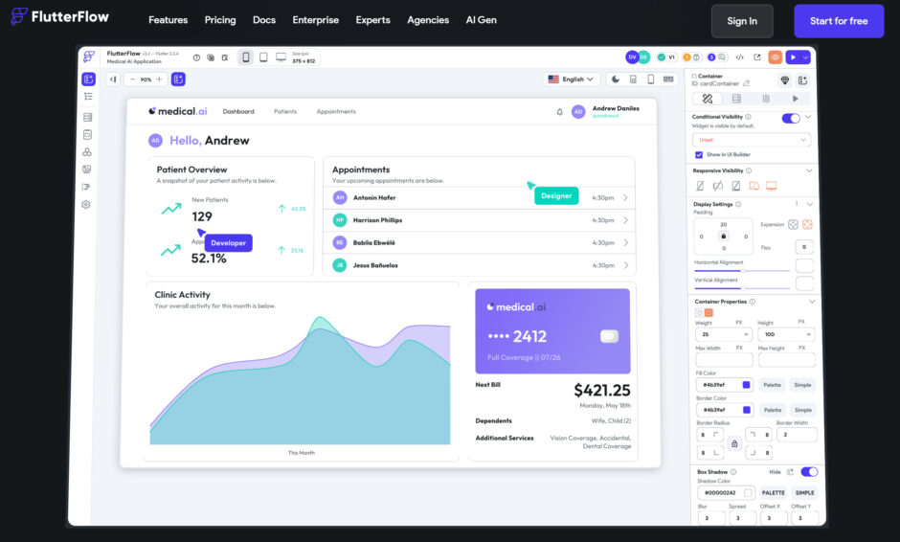Viewport: 900px width, 542px height.
Task: Click the orange preview eye button
Action: pyautogui.click(x=775, y=57)
